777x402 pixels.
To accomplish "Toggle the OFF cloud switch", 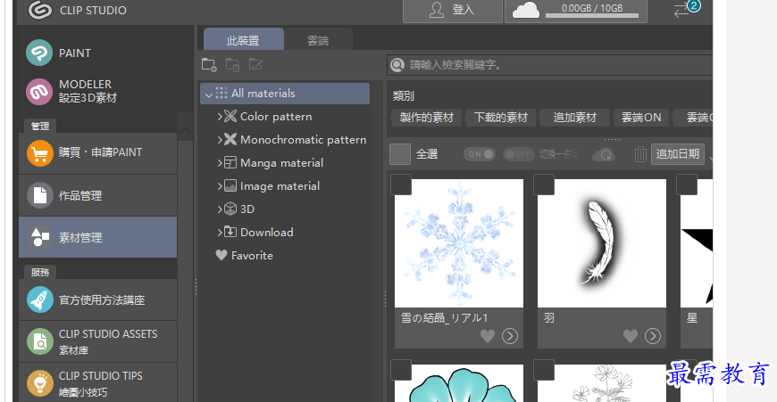I will pos(518,154).
